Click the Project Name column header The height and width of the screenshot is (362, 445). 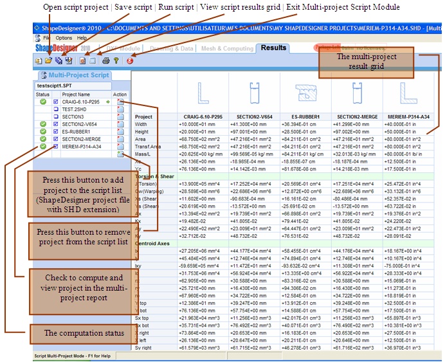pyautogui.click(x=76, y=95)
